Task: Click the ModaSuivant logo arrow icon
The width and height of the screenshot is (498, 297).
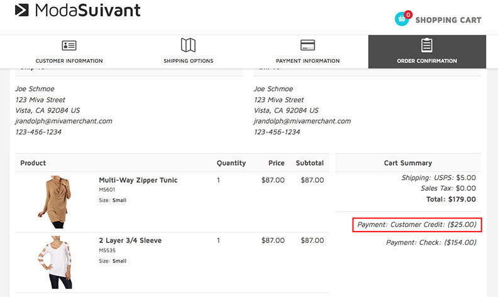Action: pos(21,10)
